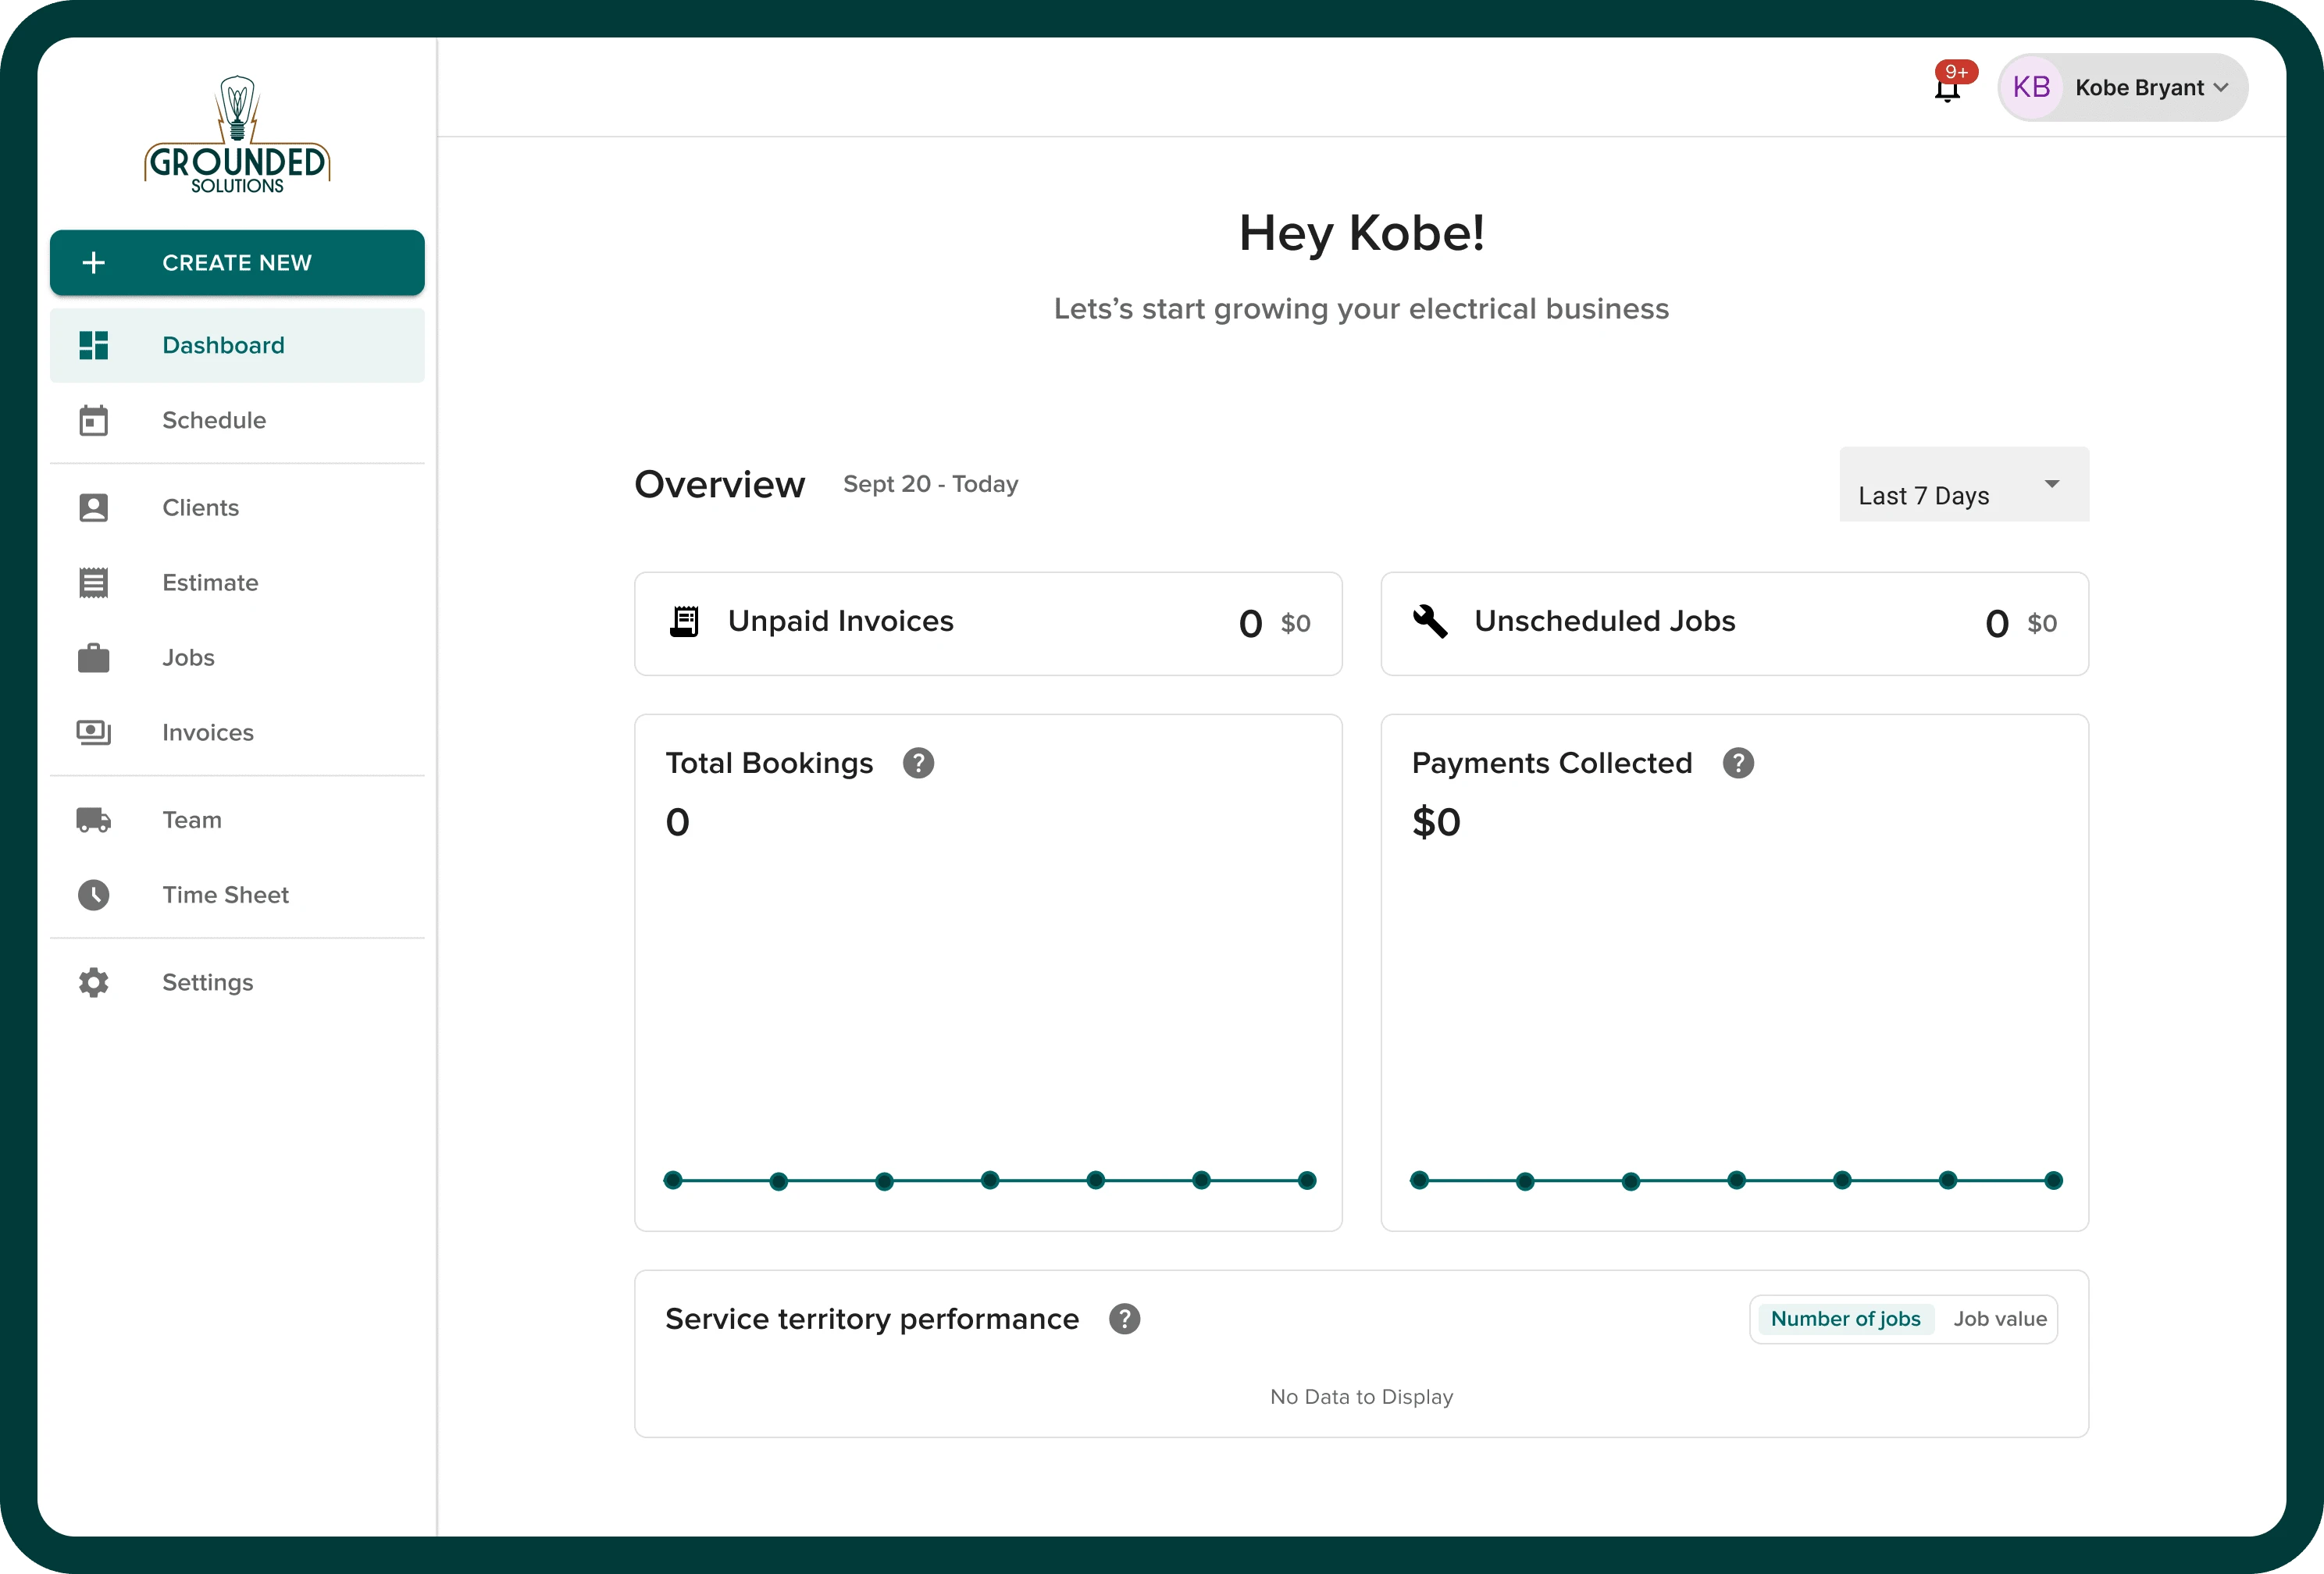Open the Jobs section
Screen dimensions: 2324x1574
(x=237, y=658)
